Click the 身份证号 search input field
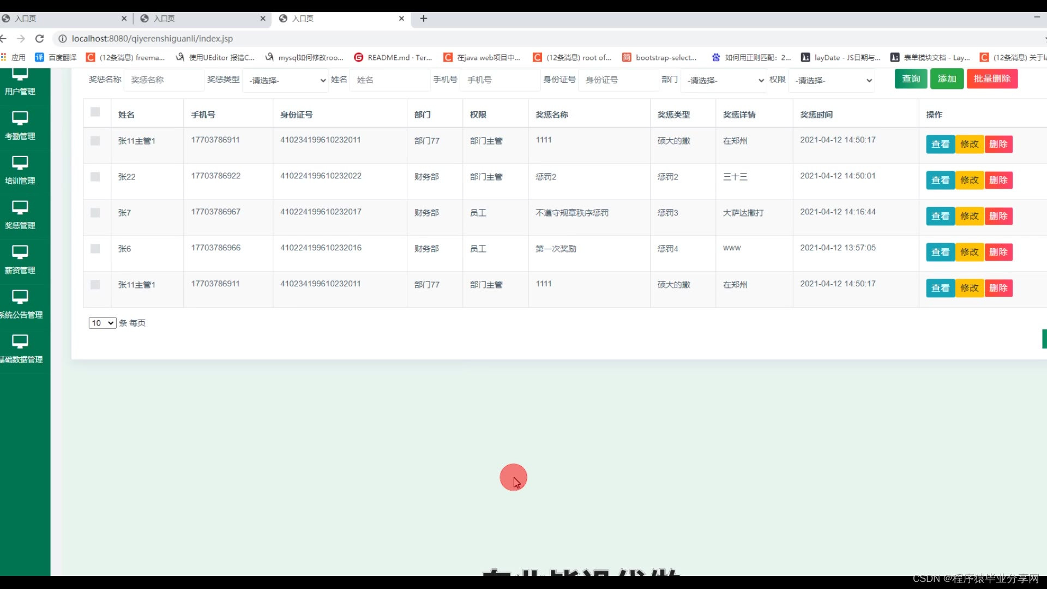This screenshot has width=1047, height=589. (x=618, y=80)
